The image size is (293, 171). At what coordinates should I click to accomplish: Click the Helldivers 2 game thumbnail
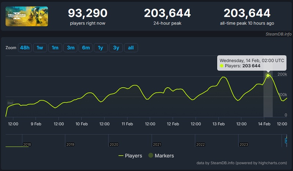point(26,16)
